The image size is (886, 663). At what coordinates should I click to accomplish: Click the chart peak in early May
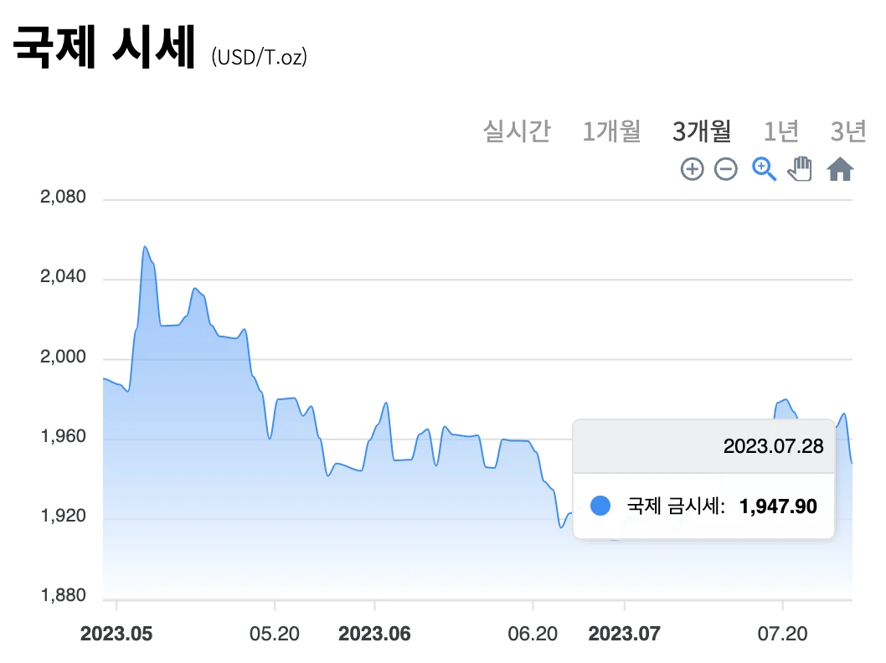point(144,247)
